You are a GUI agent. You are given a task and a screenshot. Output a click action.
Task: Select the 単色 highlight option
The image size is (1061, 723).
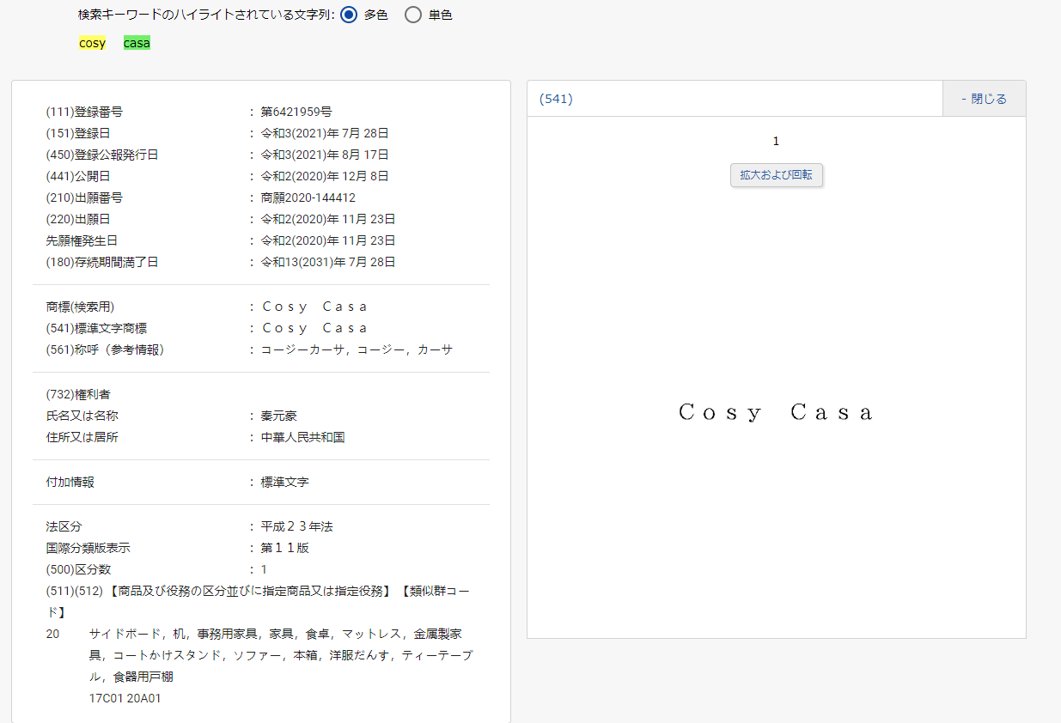pos(413,15)
